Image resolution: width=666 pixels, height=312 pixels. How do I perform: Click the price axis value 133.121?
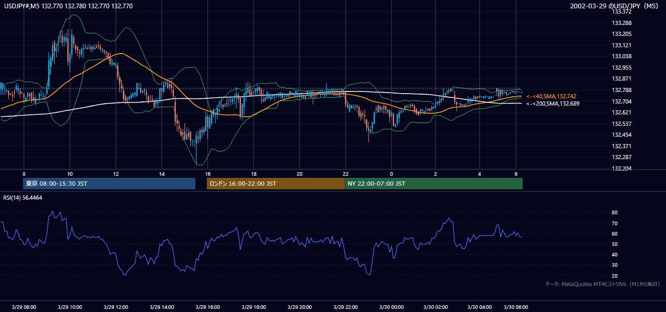[x=622, y=45]
